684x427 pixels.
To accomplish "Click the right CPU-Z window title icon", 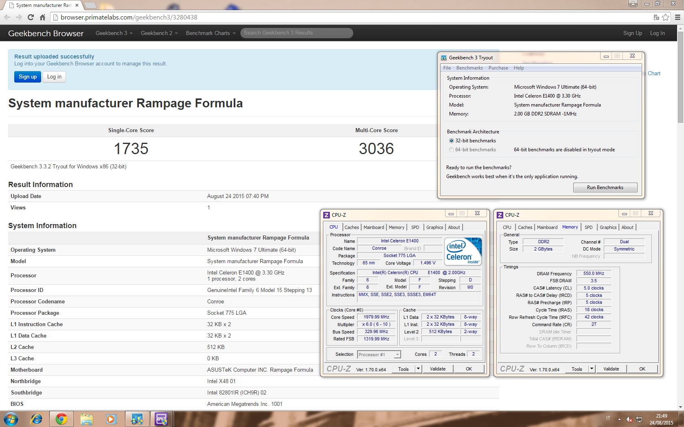I will click(500, 215).
